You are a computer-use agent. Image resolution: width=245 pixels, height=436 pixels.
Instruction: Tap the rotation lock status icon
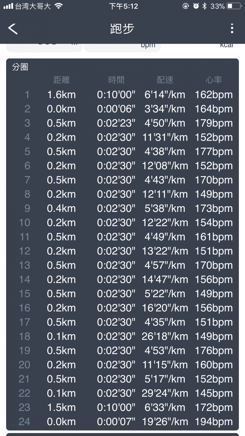[185, 6]
